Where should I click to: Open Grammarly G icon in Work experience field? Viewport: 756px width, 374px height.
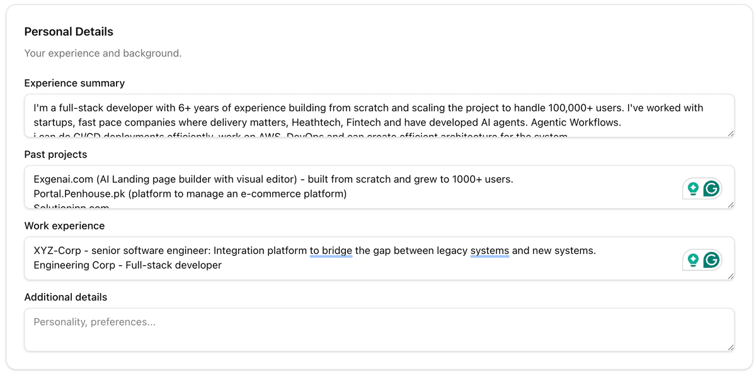coord(711,260)
